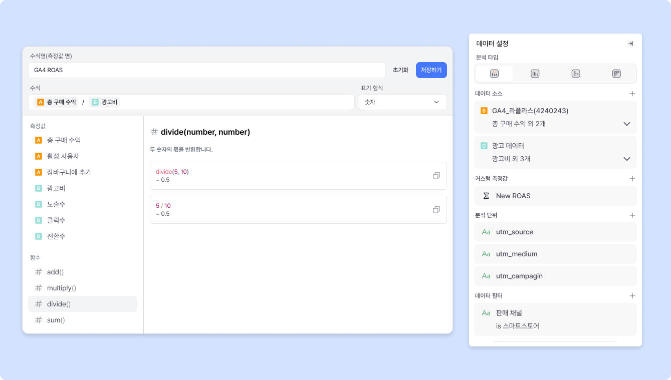This screenshot has width=671, height=380.
Task: Add a data filter via its plus icon
Action: (632, 295)
